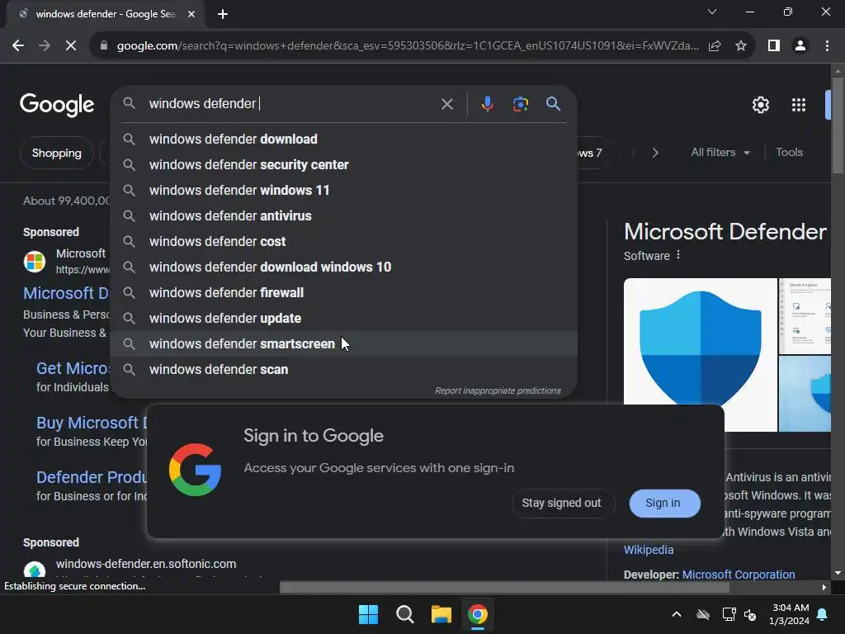Open the Buy Microsoft sitelink
Viewport: 845px width, 634px height.
(x=92, y=423)
